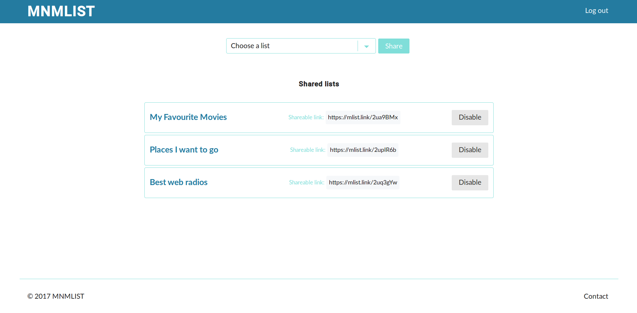Open the 'Best web radios' list
Image resolution: width=637 pixels, height=313 pixels.
pyautogui.click(x=178, y=182)
